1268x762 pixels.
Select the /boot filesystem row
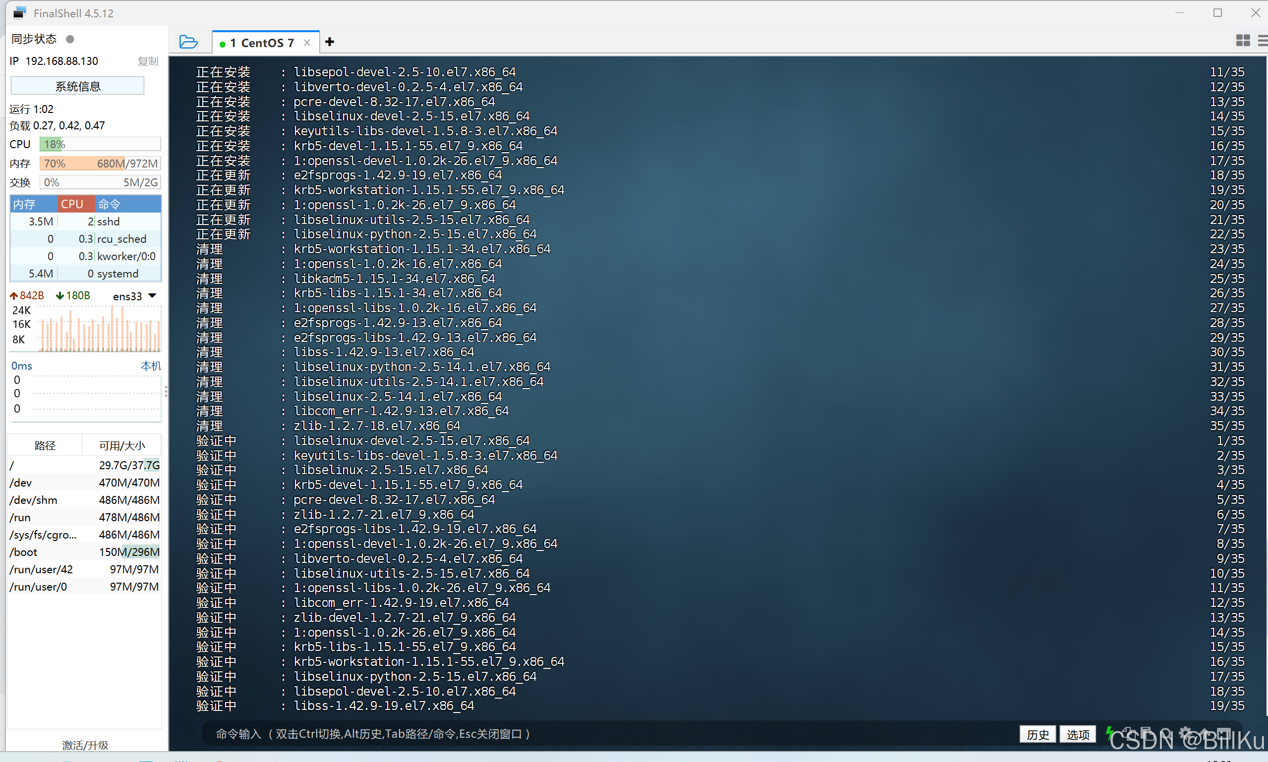pyautogui.click(x=85, y=552)
